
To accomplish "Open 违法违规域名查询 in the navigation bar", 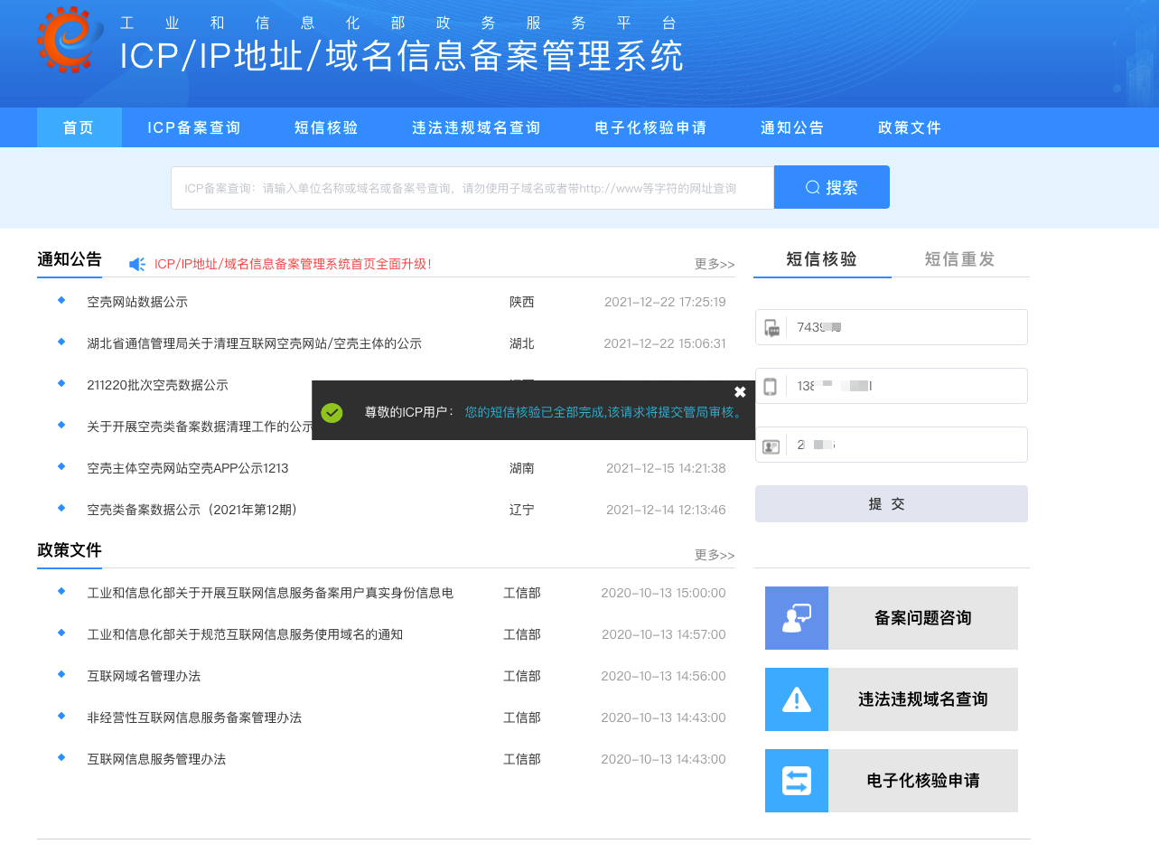I will click(x=477, y=127).
